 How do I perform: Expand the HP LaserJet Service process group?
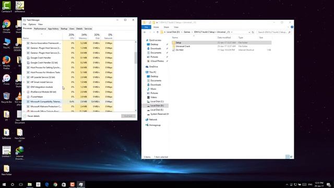(24, 77)
